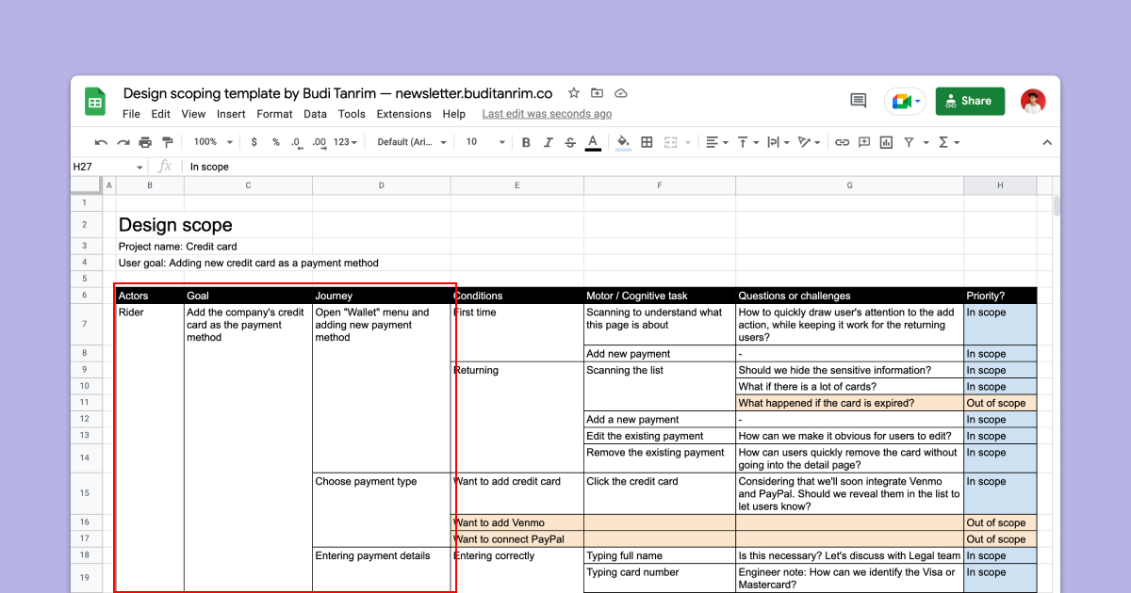
Task: Open the Extensions menu
Action: (403, 114)
